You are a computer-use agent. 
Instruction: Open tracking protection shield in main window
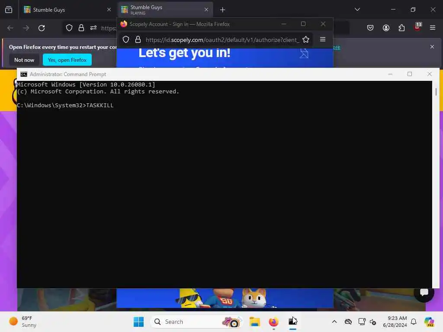tap(69, 28)
